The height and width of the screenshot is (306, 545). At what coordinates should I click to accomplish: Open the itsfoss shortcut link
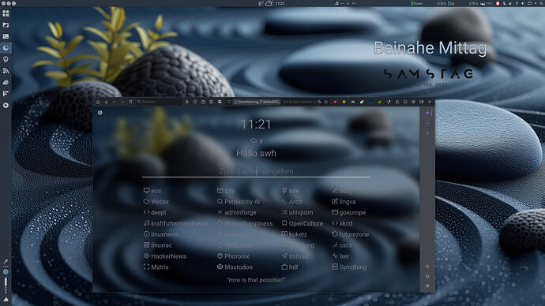(295, 256)
